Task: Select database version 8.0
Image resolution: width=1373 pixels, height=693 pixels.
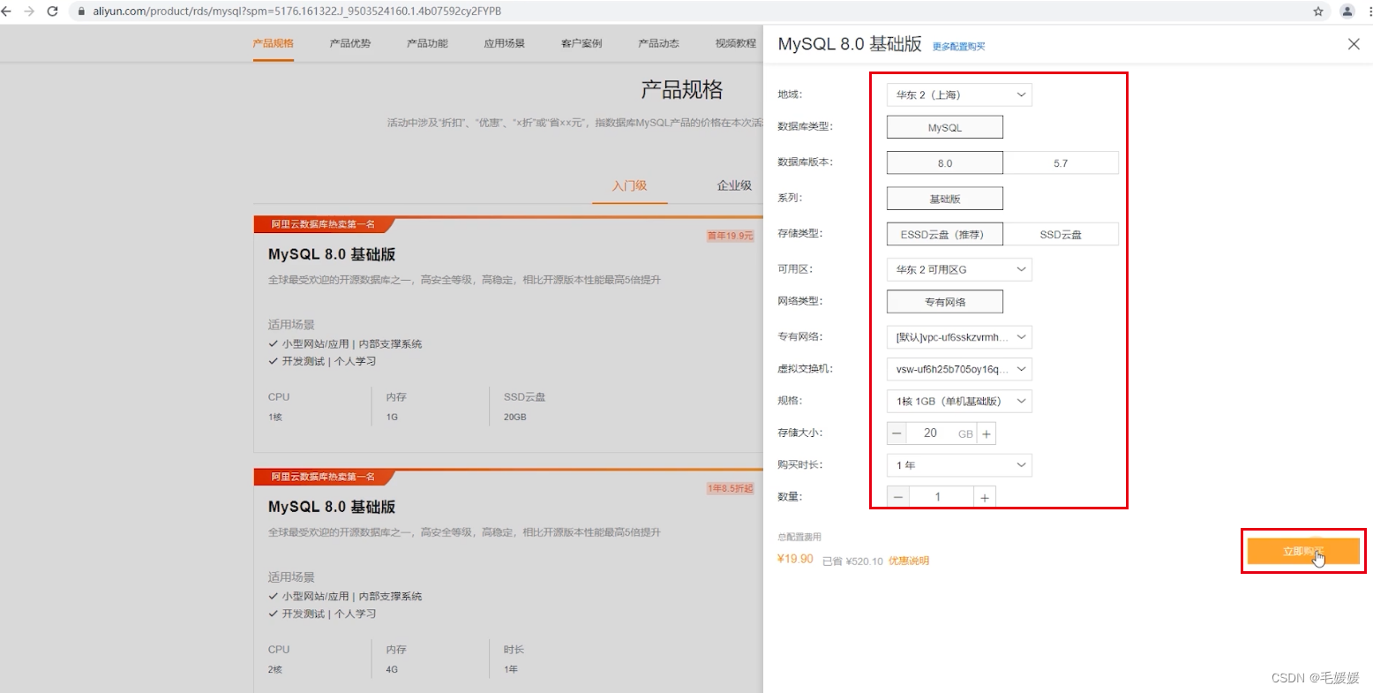Action: pos(945,163)
